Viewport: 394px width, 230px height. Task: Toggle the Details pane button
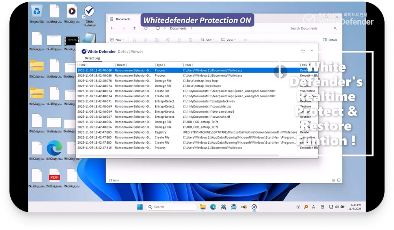(330, 40)
